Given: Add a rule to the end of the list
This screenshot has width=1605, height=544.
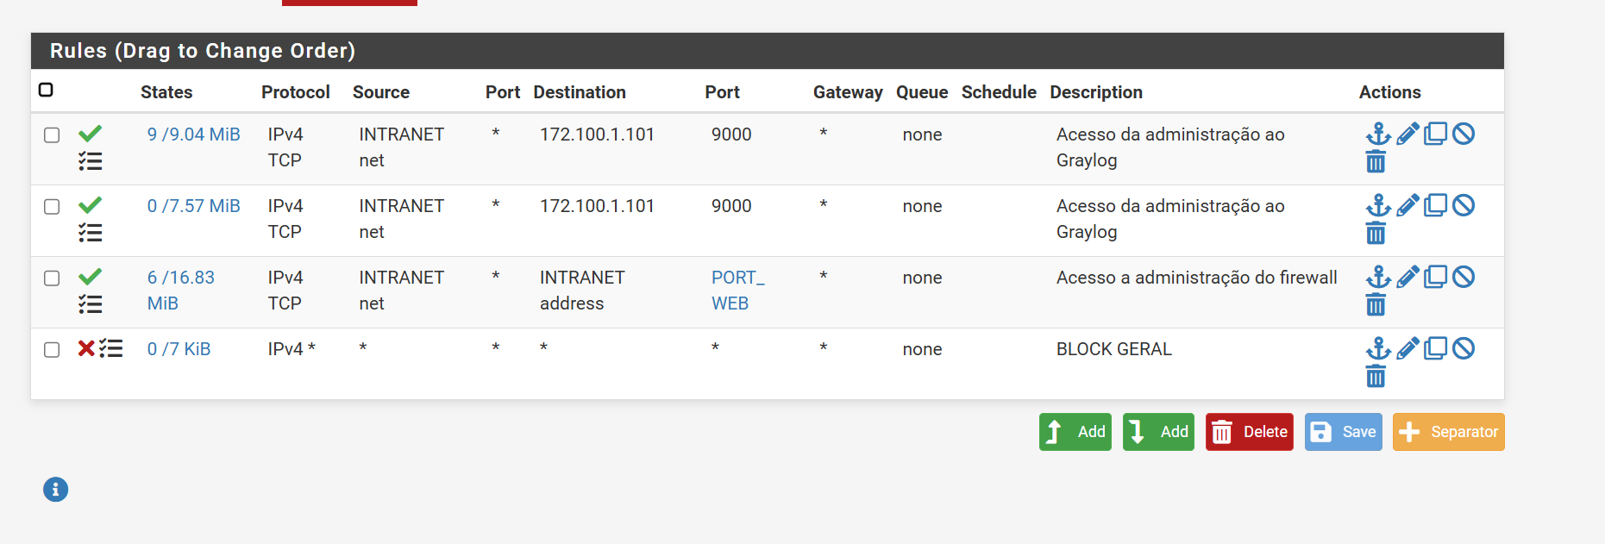Looking at the screenshot, I should point(1158,432).
